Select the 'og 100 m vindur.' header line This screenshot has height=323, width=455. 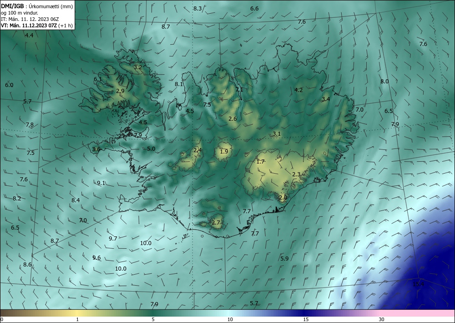[x=20, y=13]
